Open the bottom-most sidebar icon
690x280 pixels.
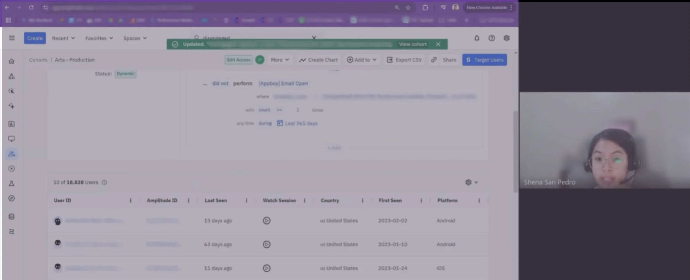pos(12,231)
